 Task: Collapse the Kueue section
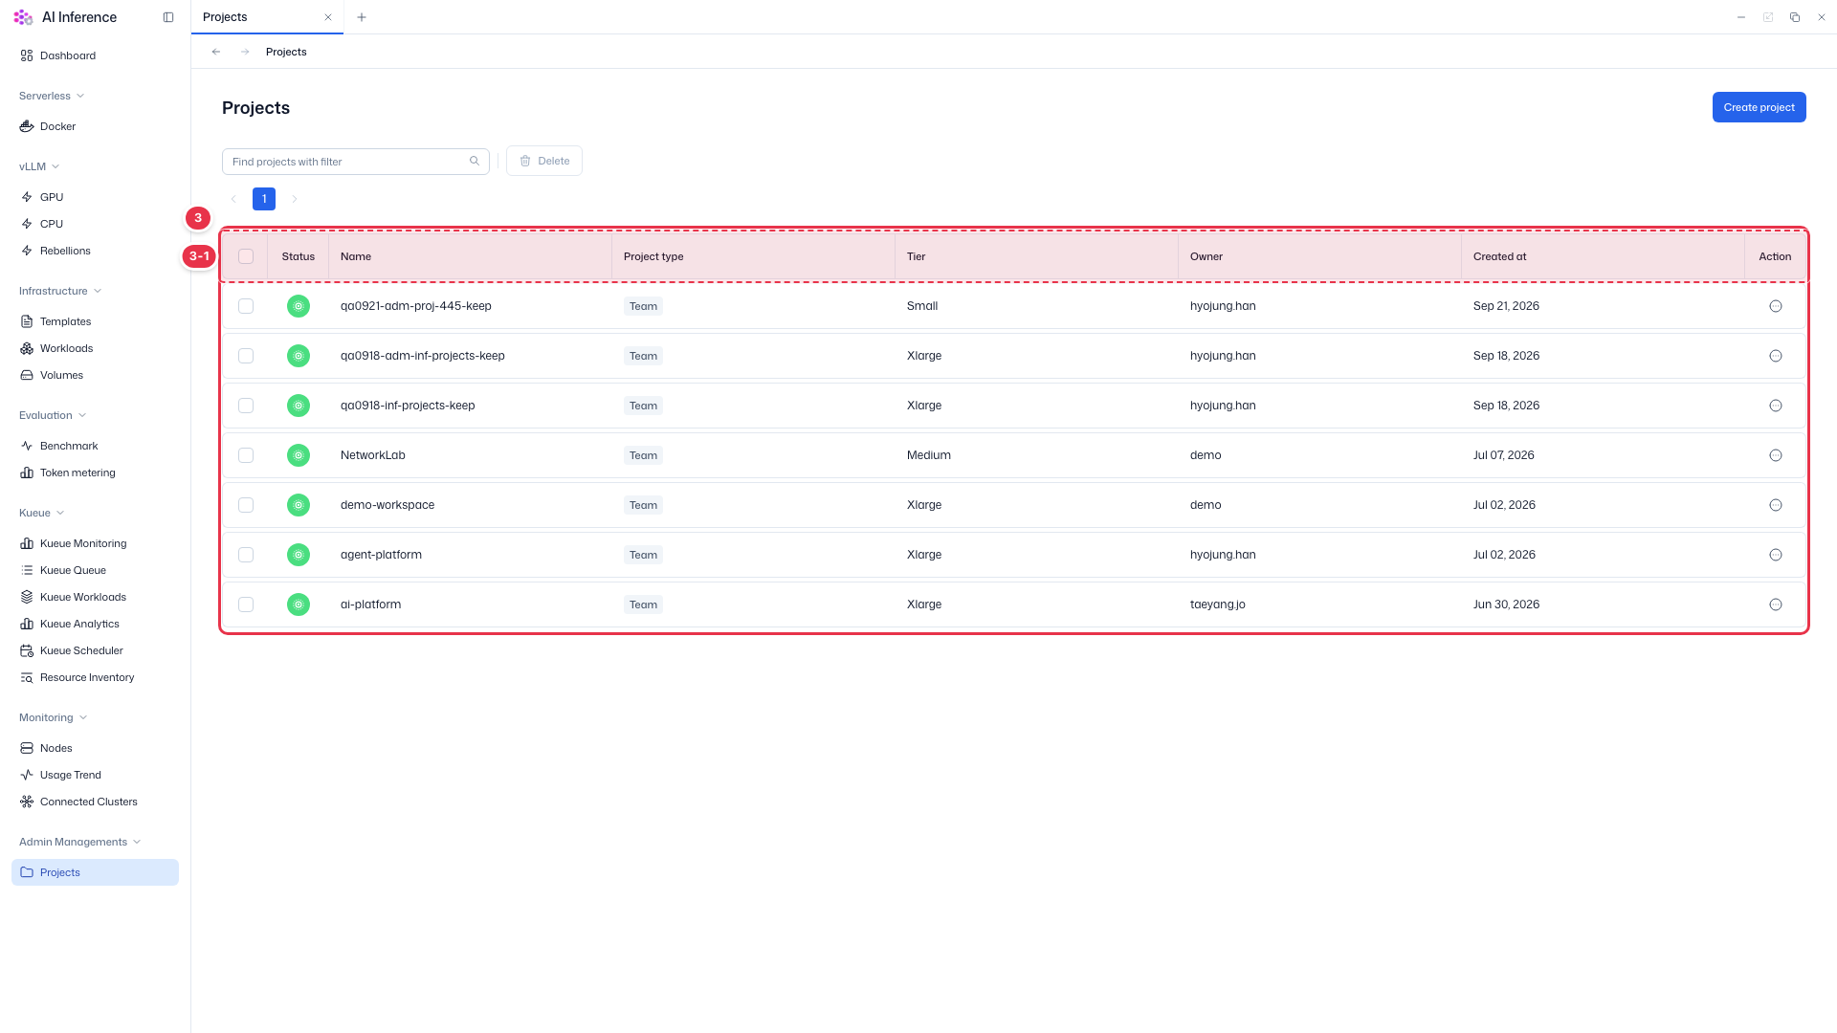click(x=42, y=513)
